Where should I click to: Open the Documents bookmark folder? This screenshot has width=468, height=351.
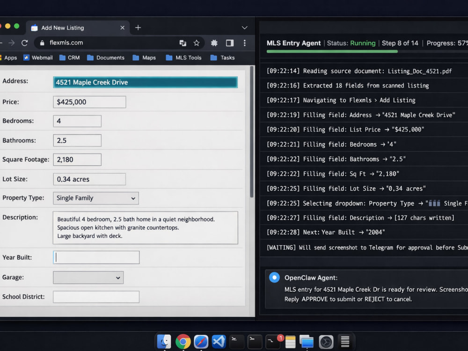click(x=106, y=58)
